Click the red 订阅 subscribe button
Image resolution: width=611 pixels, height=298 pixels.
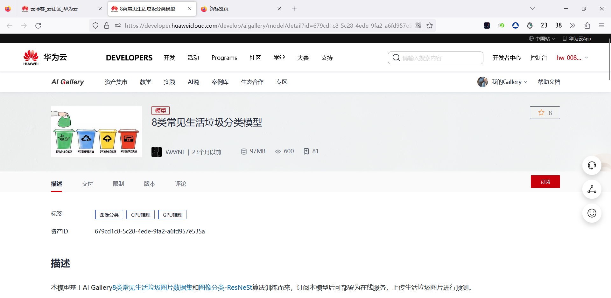[545, 181]
